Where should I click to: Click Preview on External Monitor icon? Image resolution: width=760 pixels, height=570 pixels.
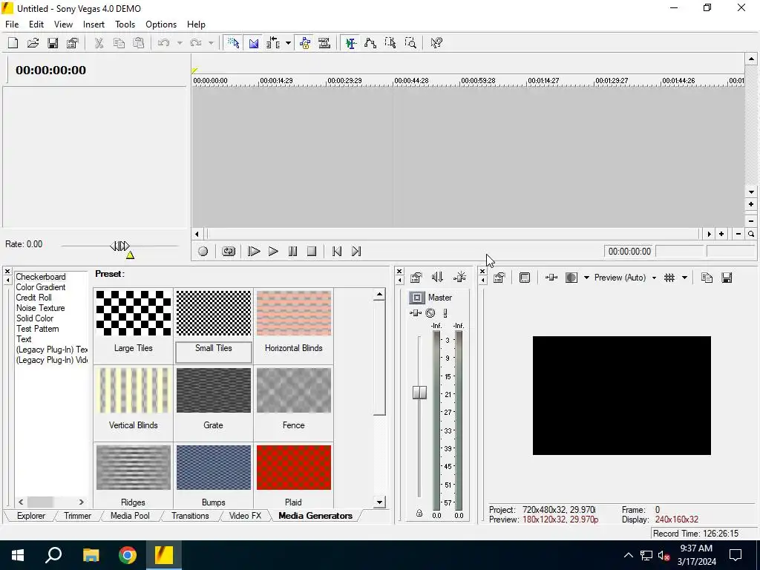[x=525, y=278]
